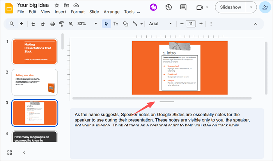Click the Slideshow button
The width and height of the screenshot is (273, 161).
tap(230, 7)
